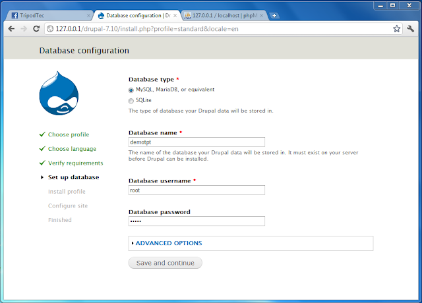Click the Database configuration page heading
The height and width of the screenshot is (303, 422).
point(84,51)
